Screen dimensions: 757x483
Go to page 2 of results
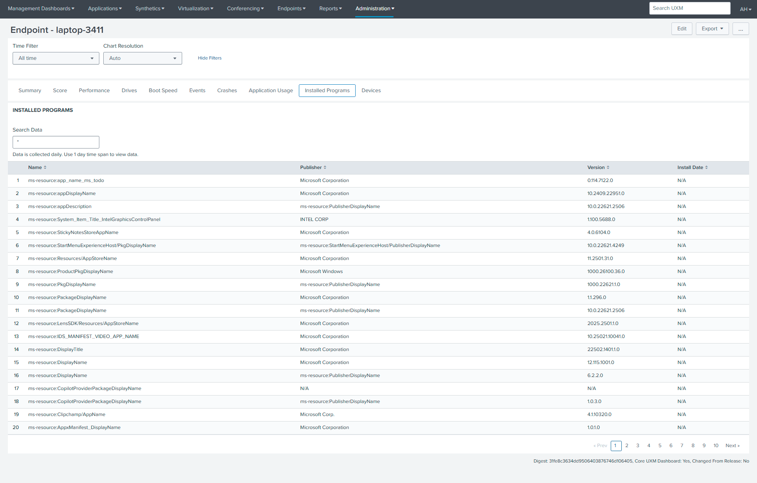pos(626,446)
